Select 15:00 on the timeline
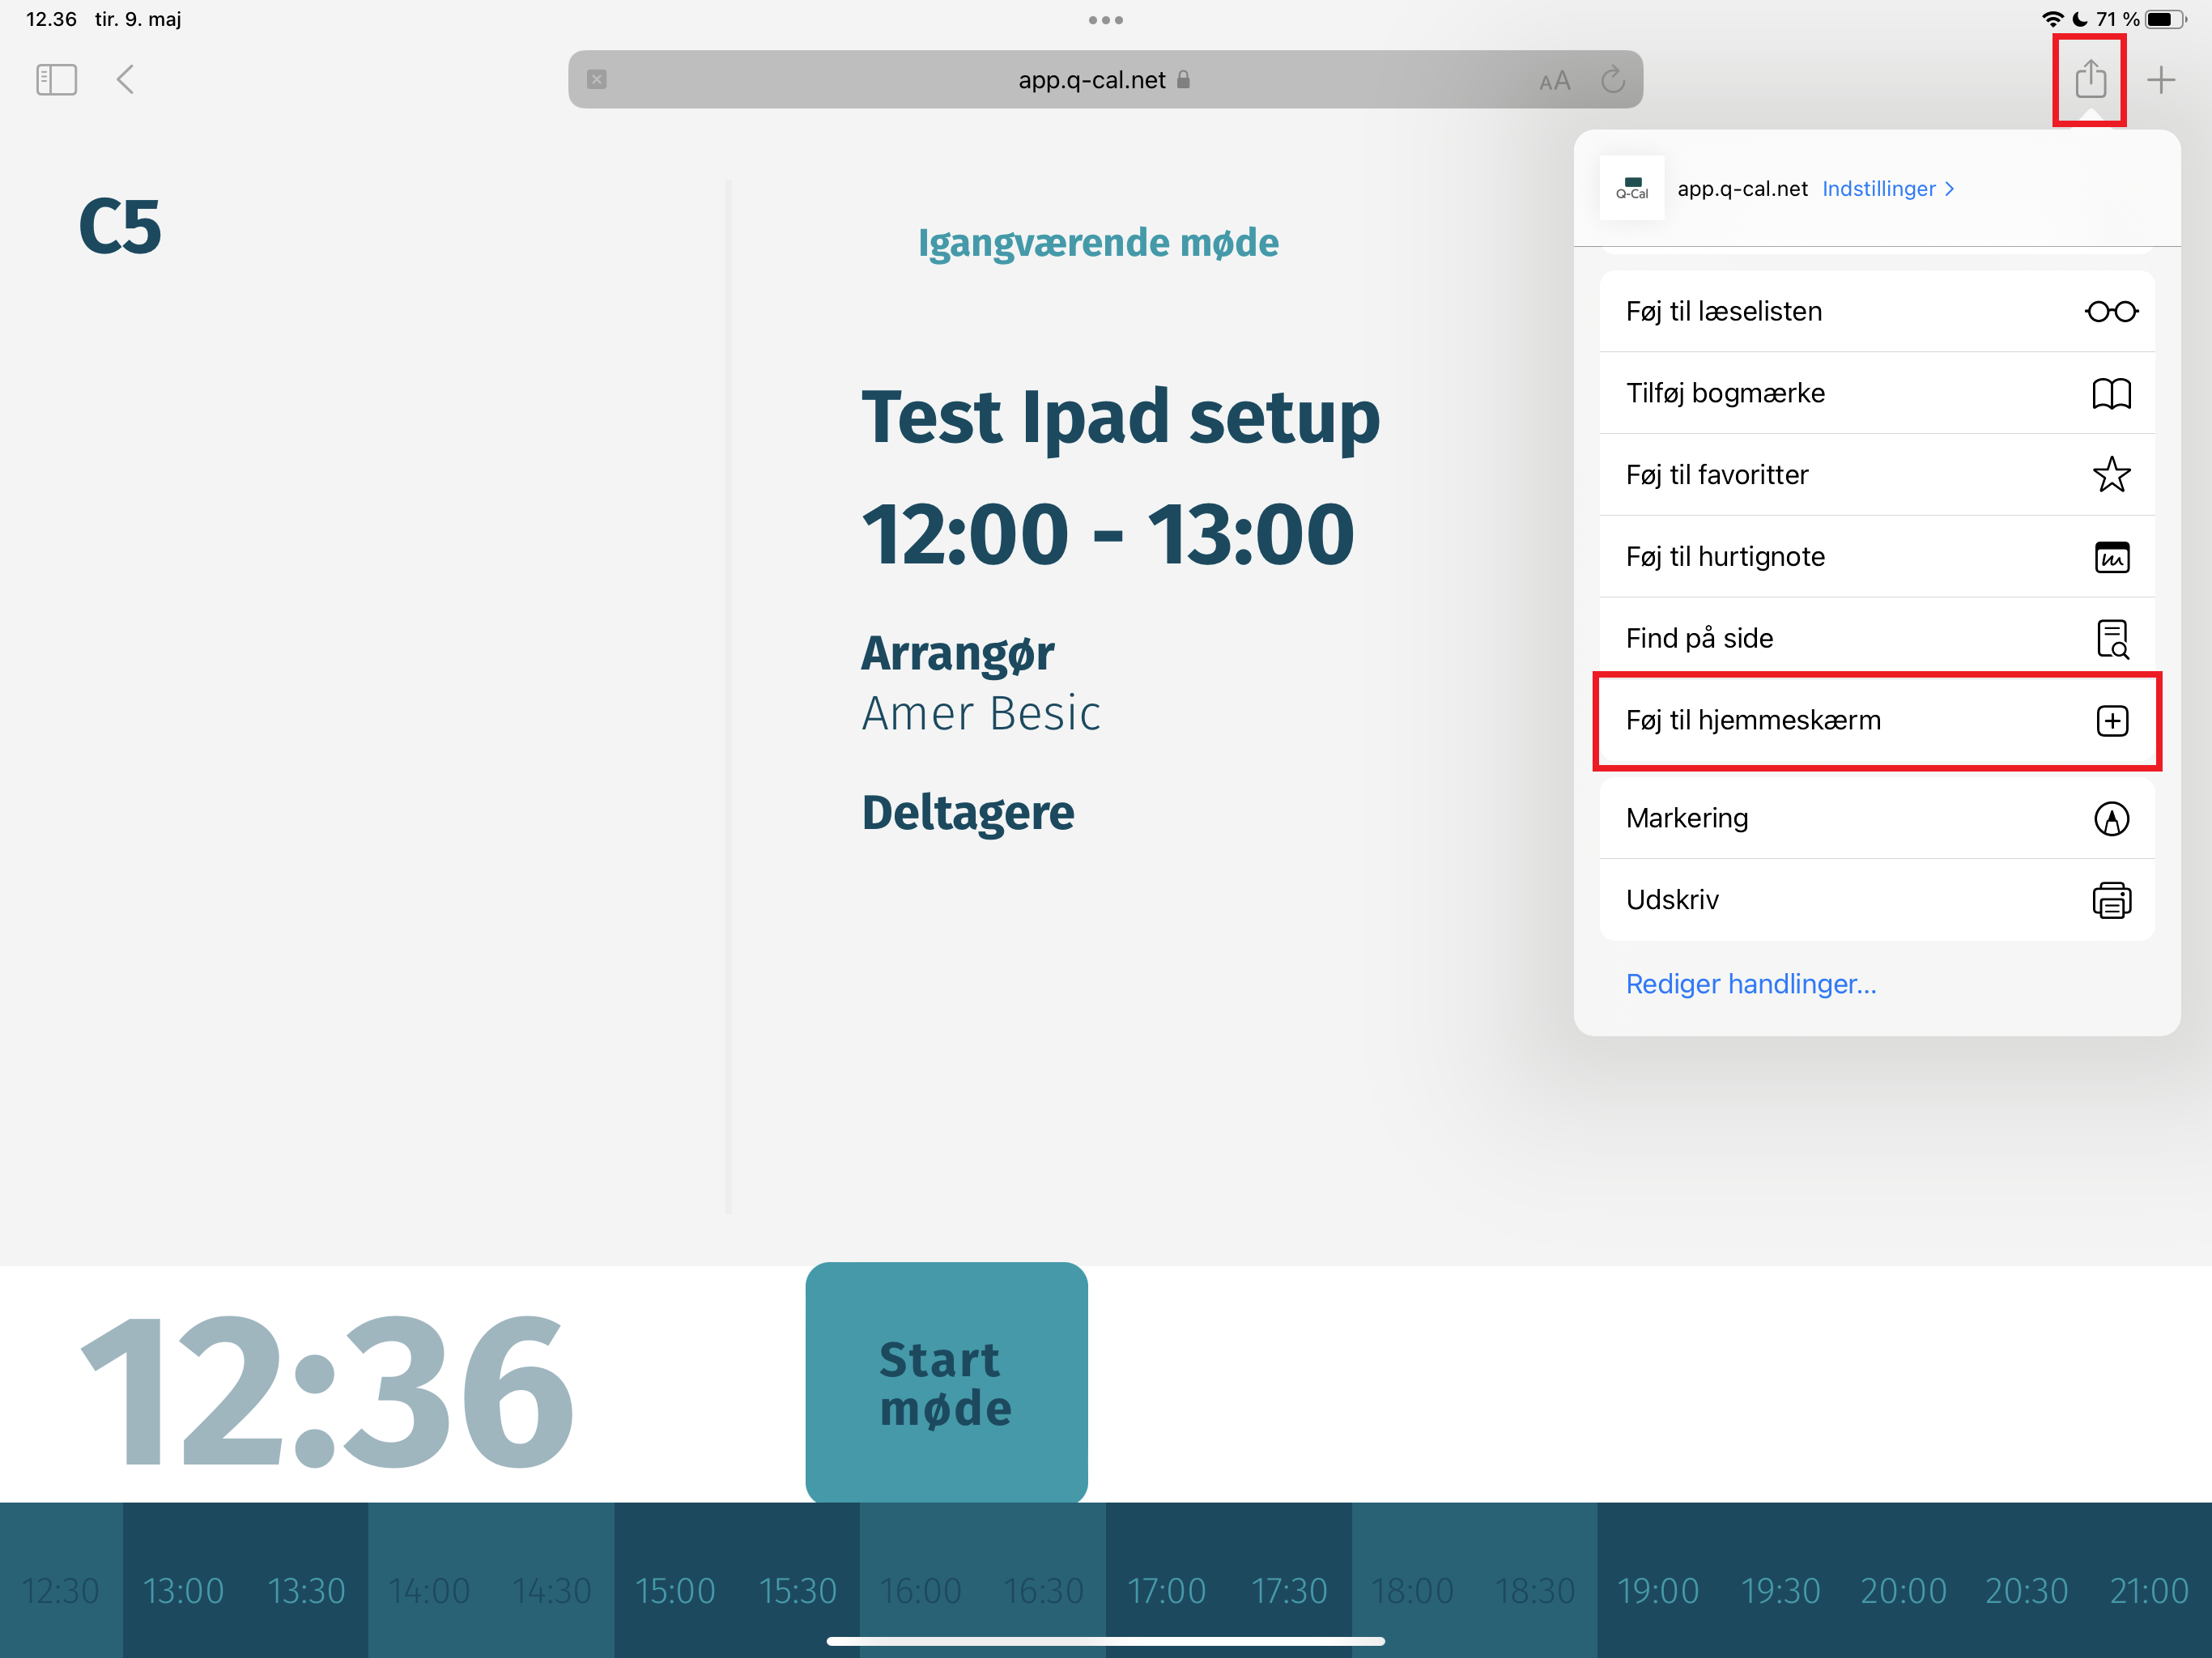 (675, 1591)
